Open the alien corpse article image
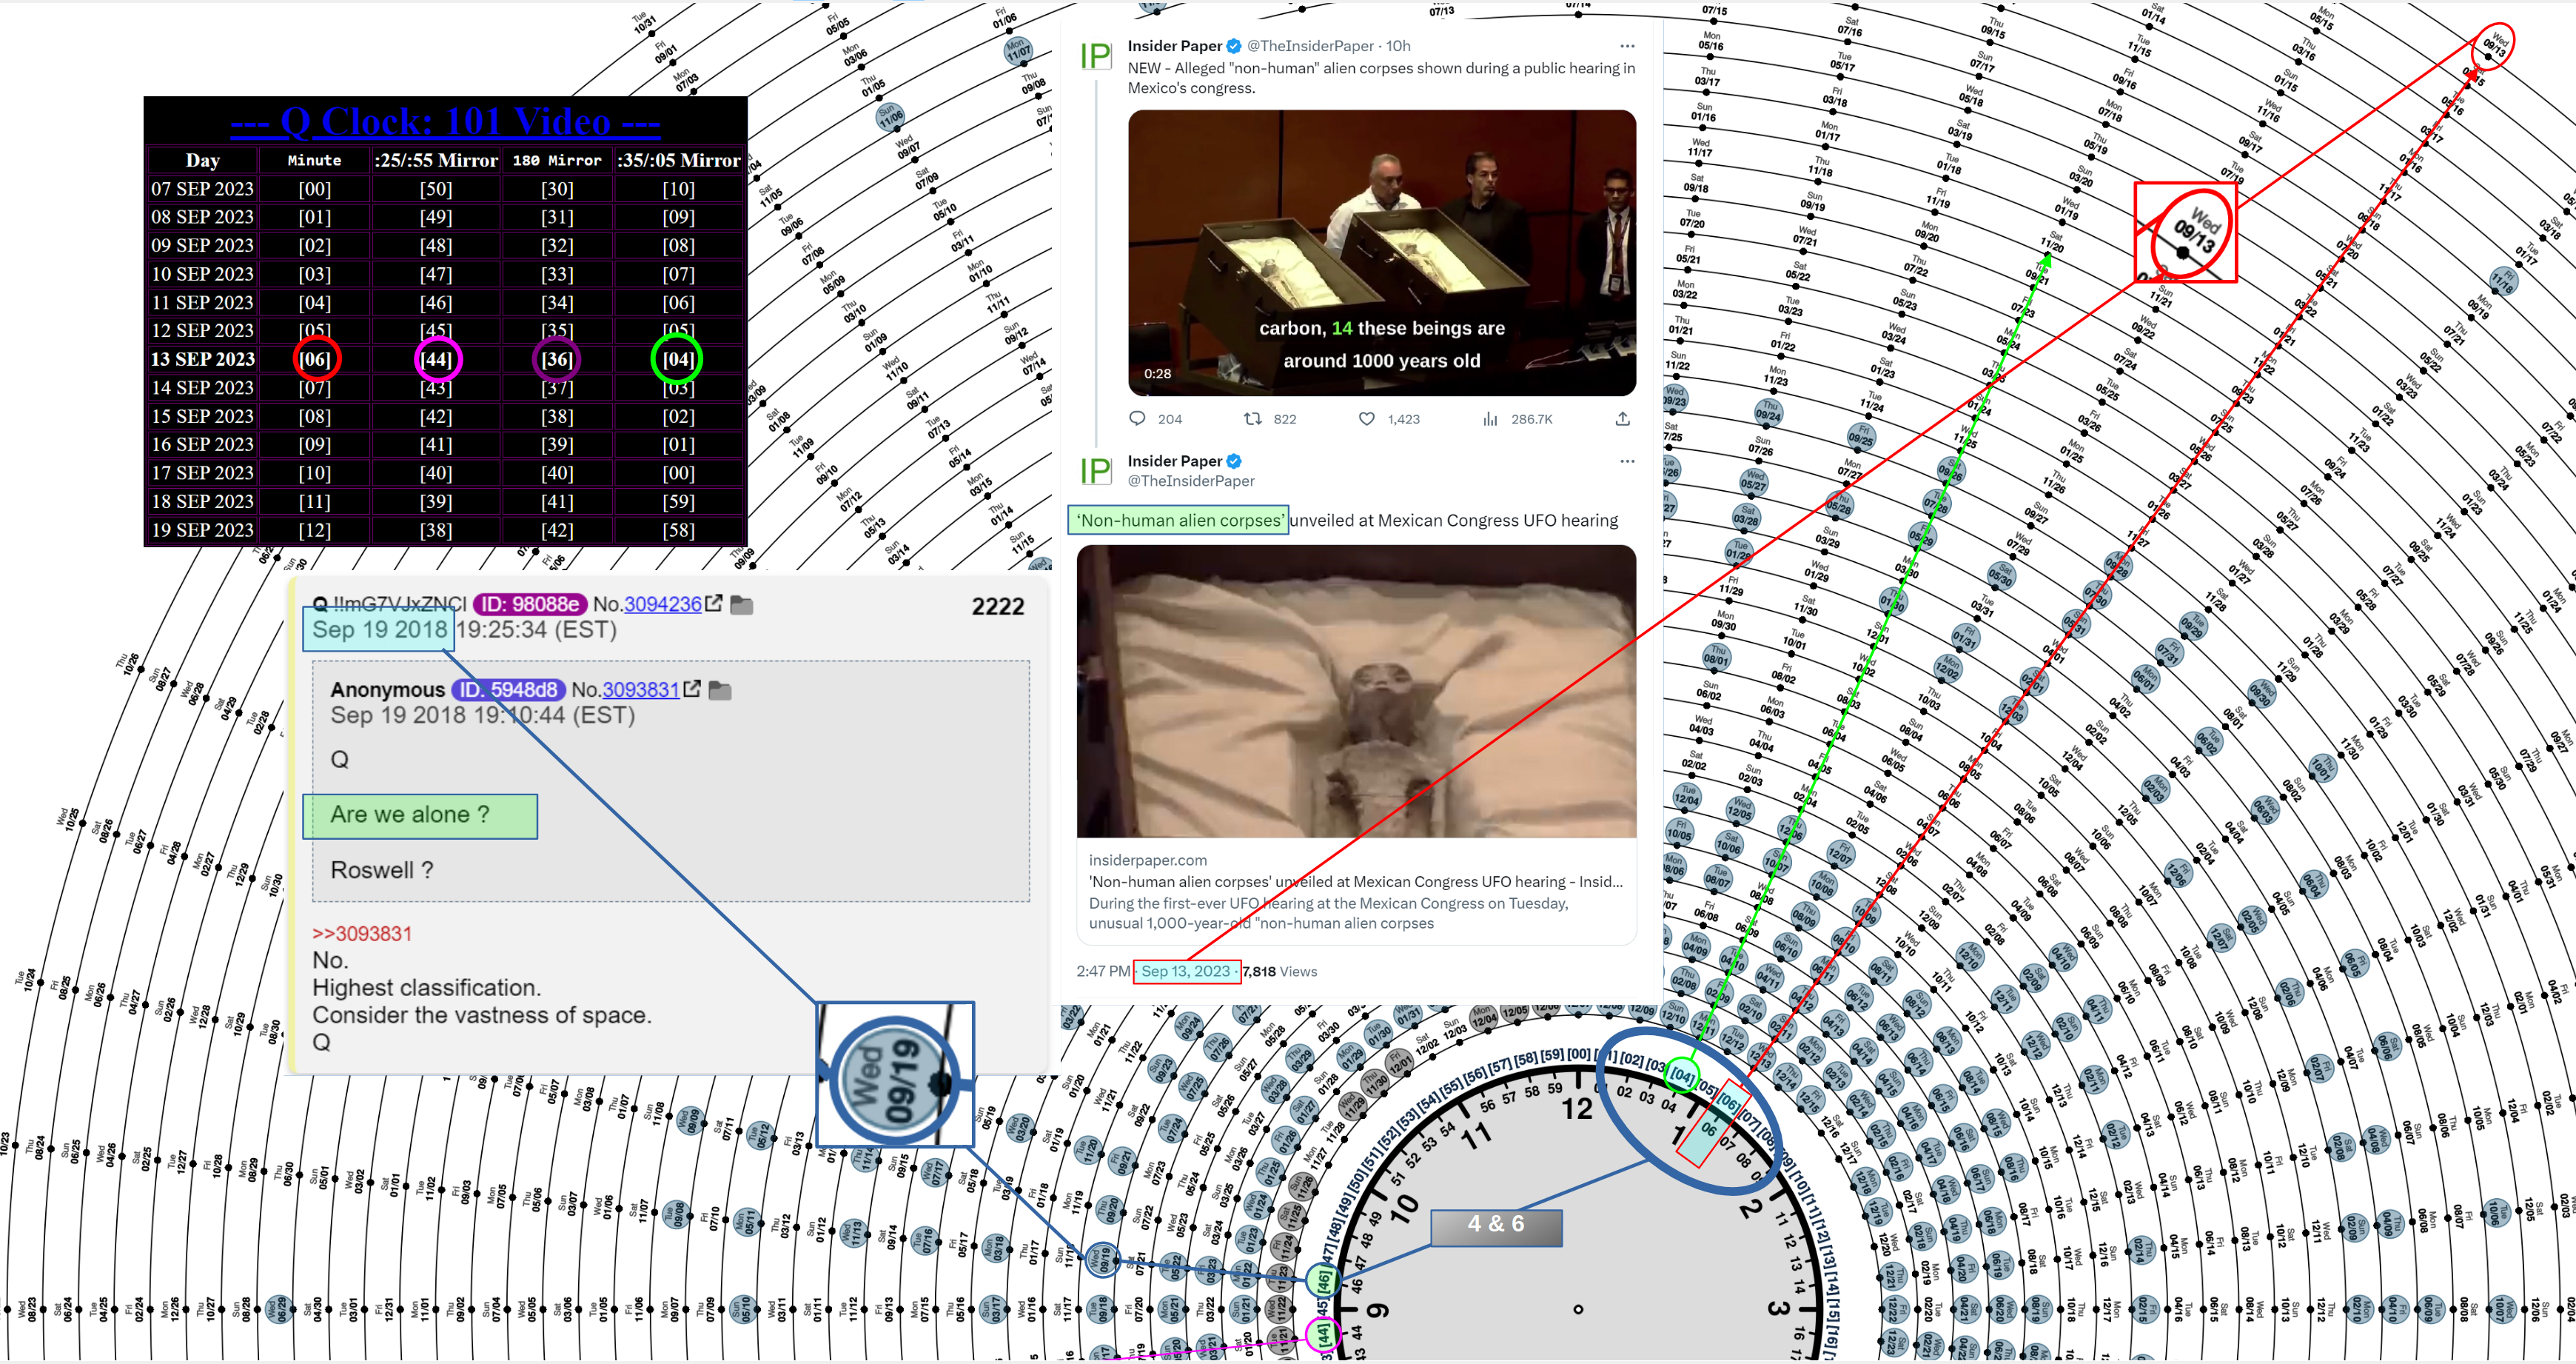The image size is (2576, 1364). click(1356, 691)
